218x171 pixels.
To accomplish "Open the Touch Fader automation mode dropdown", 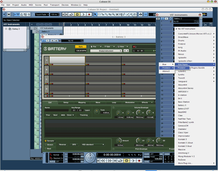I will tap(42, 15).
